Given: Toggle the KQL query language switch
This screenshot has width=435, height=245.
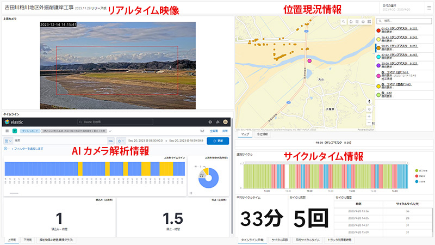Looking at the screenshot, I should (111, 140).
